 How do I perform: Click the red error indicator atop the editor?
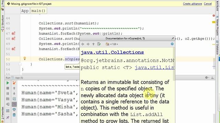point(214,16)
